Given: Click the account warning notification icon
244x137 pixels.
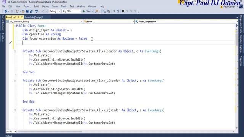Looking at the screenshot, I should coord(222,7).
